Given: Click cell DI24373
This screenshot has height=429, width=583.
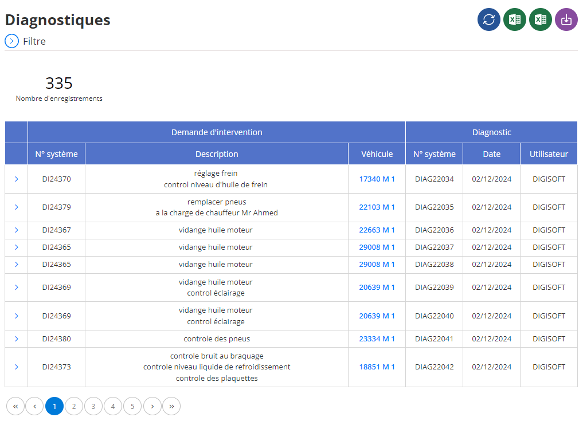Looking at the screenshot, I should pos(57,367).
